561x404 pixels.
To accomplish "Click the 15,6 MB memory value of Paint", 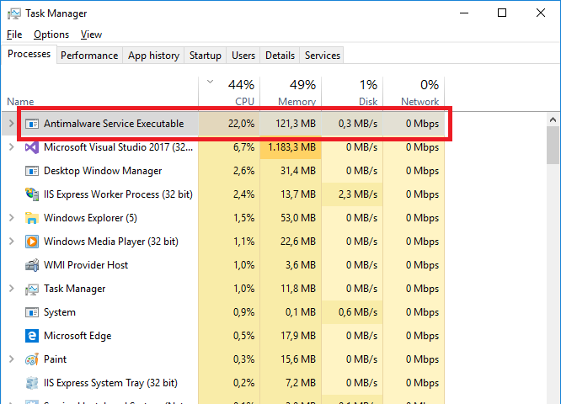I will [298, 359].
